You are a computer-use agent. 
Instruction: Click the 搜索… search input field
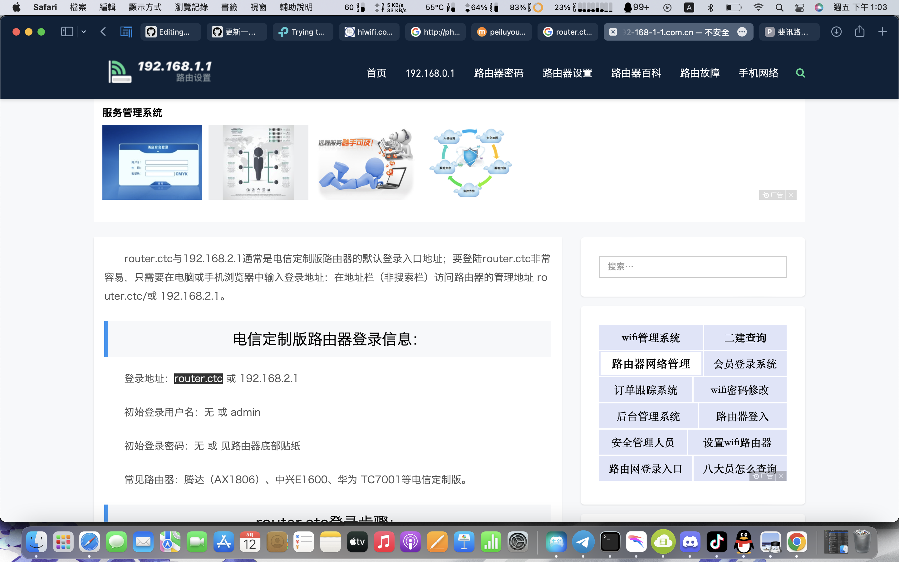click(692, 267)
